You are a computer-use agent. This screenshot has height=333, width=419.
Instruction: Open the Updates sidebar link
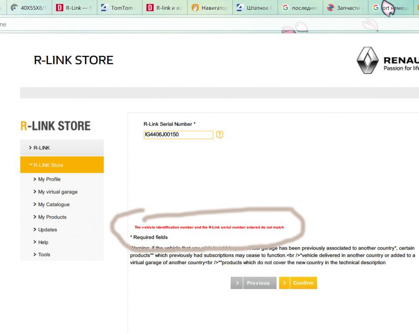[x=48, y=230]
